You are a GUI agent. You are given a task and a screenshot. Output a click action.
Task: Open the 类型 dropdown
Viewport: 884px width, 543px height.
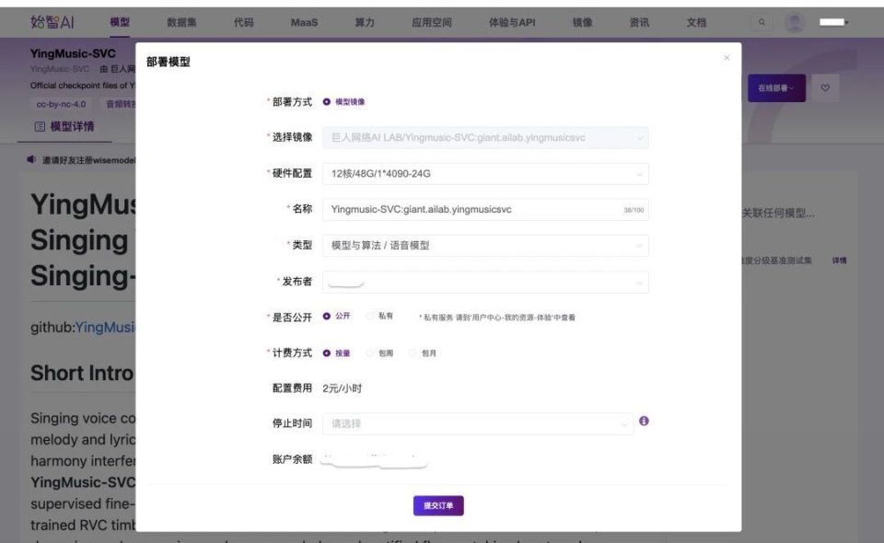pos(485,244)
